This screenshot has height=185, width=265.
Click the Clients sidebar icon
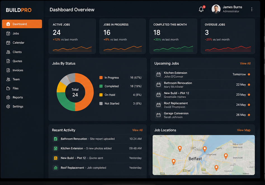[x=8, y=52]
